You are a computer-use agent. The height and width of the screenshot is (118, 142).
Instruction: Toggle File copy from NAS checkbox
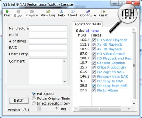[94, 77]
